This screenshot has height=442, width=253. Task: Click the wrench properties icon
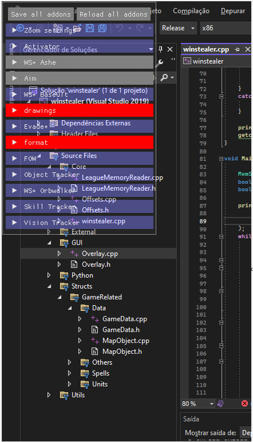coord(160,62)
